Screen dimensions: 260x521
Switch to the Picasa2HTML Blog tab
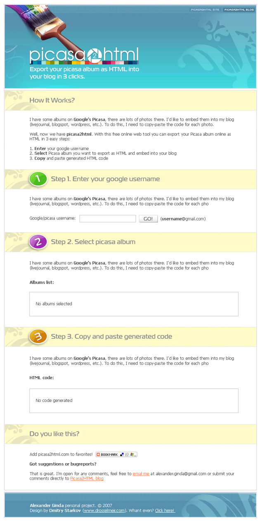click(239, 10)
